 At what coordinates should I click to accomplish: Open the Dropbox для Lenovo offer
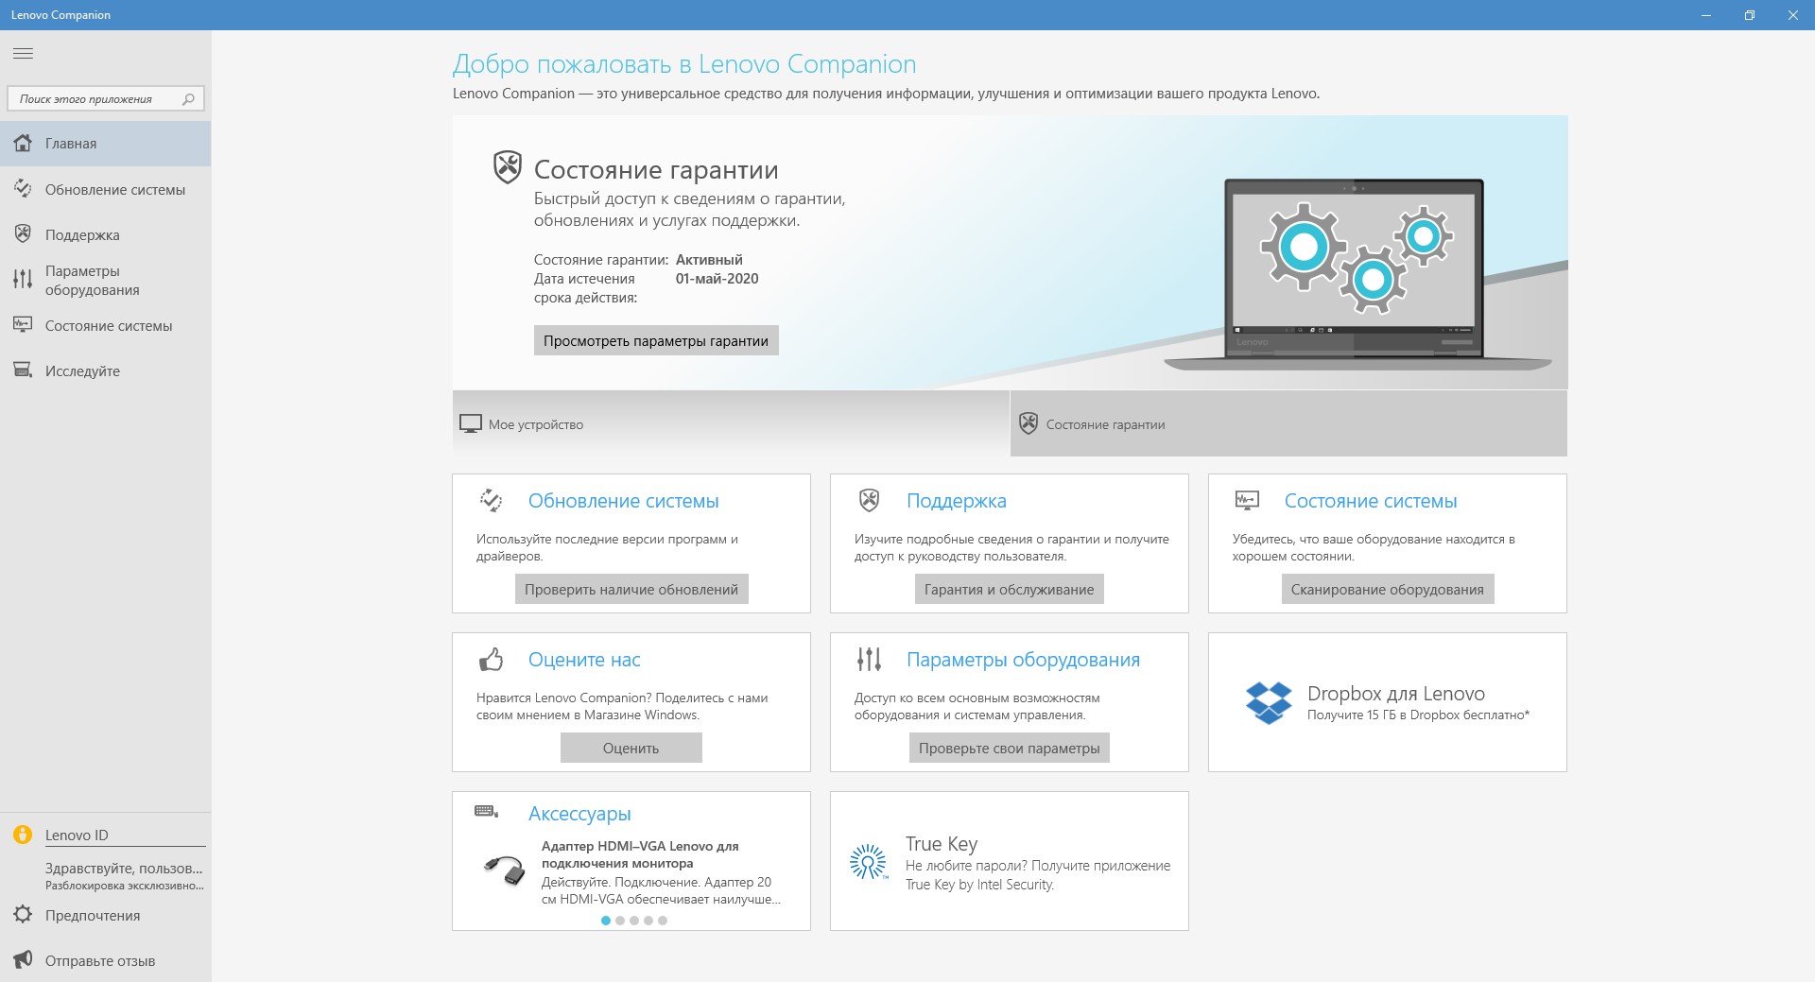pos(1388,702)
